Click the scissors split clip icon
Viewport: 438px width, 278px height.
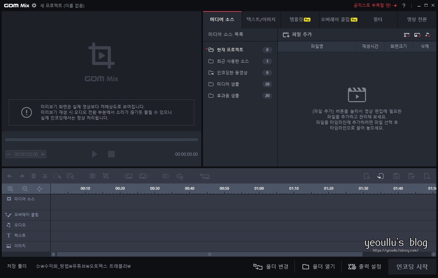point(45,176)
